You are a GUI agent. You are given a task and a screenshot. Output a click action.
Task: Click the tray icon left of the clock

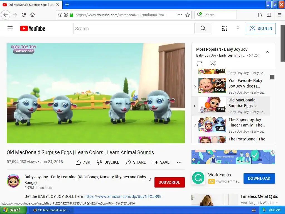[x=264, y=210]
